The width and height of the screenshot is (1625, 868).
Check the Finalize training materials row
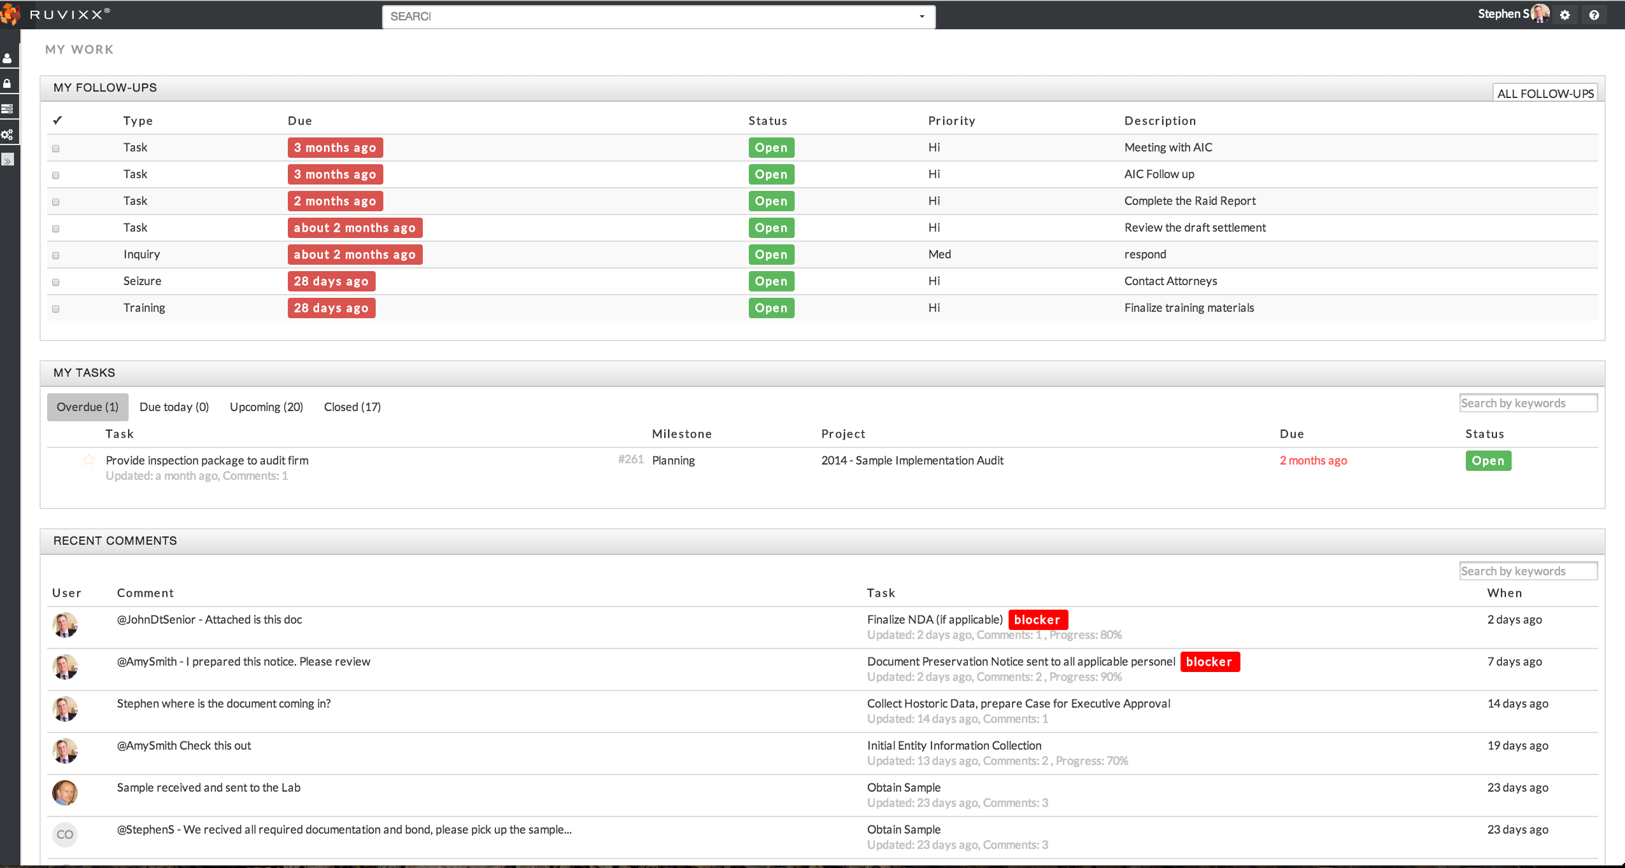point(56,309)
